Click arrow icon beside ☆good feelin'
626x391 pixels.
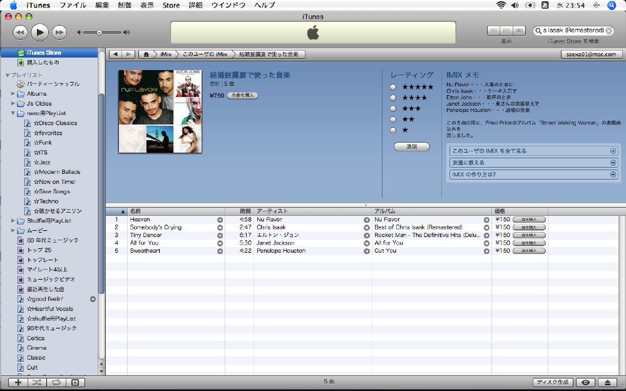tap(93, 299)
